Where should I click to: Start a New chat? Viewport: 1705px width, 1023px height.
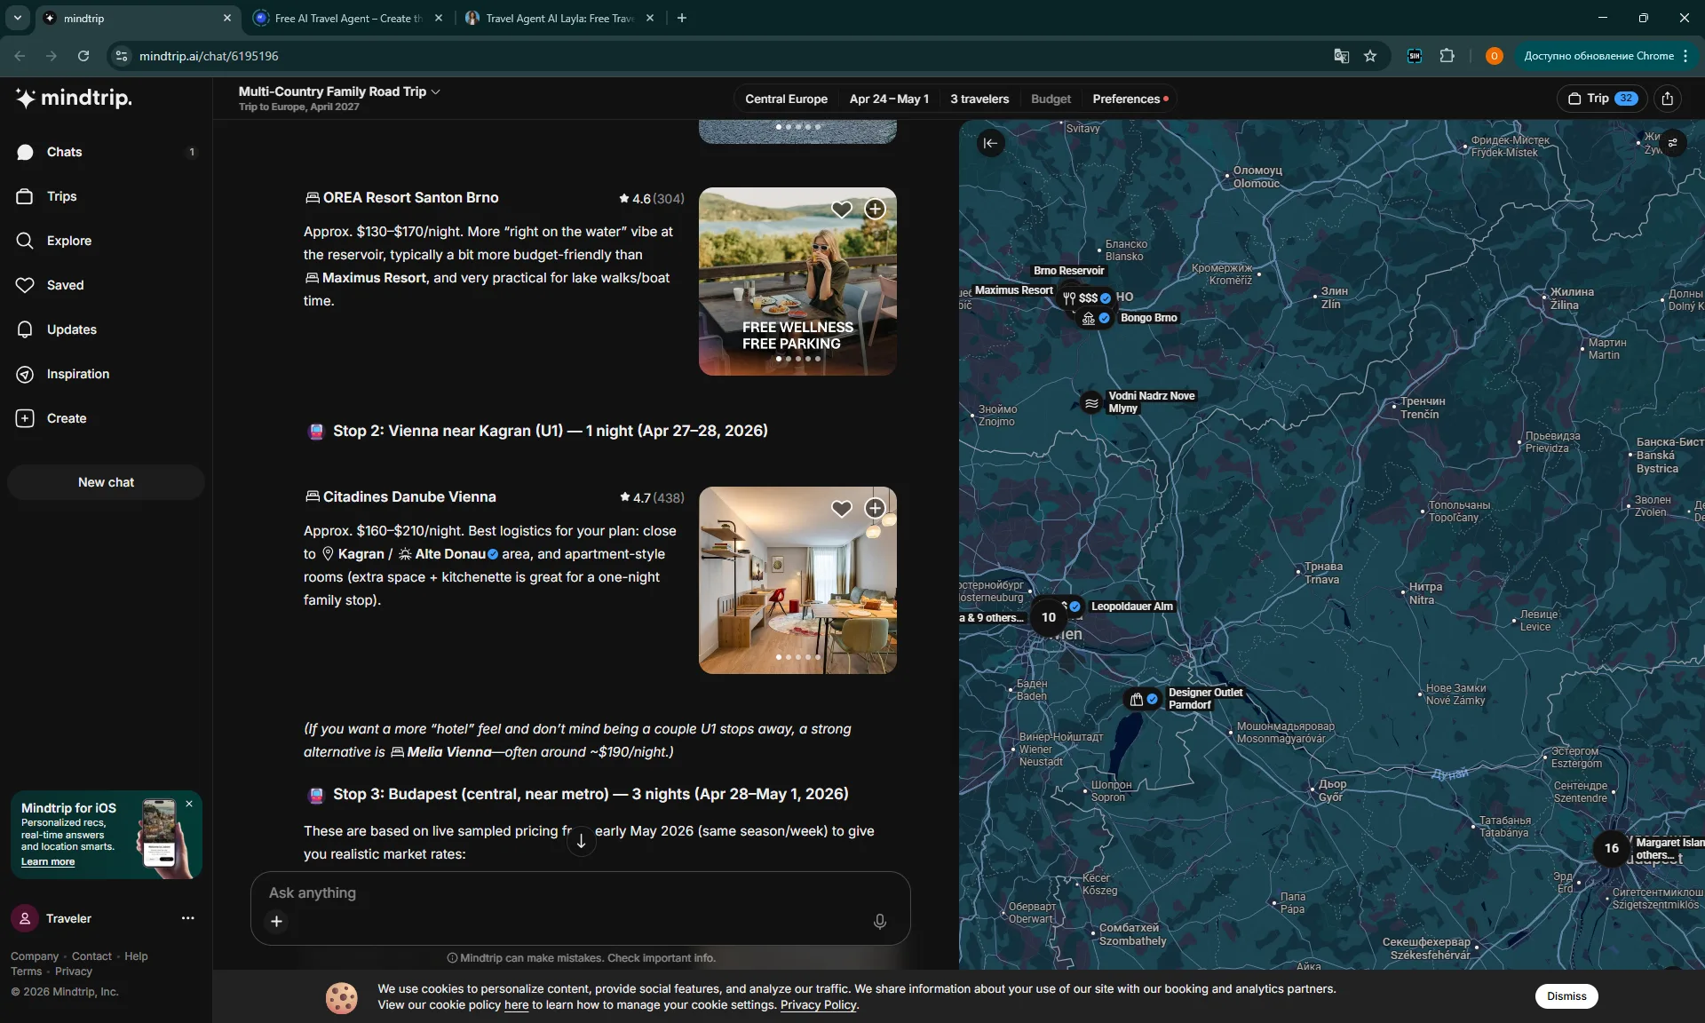pos(106,482)
